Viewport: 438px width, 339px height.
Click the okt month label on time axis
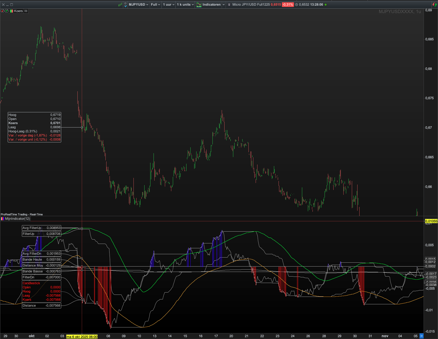pos(32,336)
